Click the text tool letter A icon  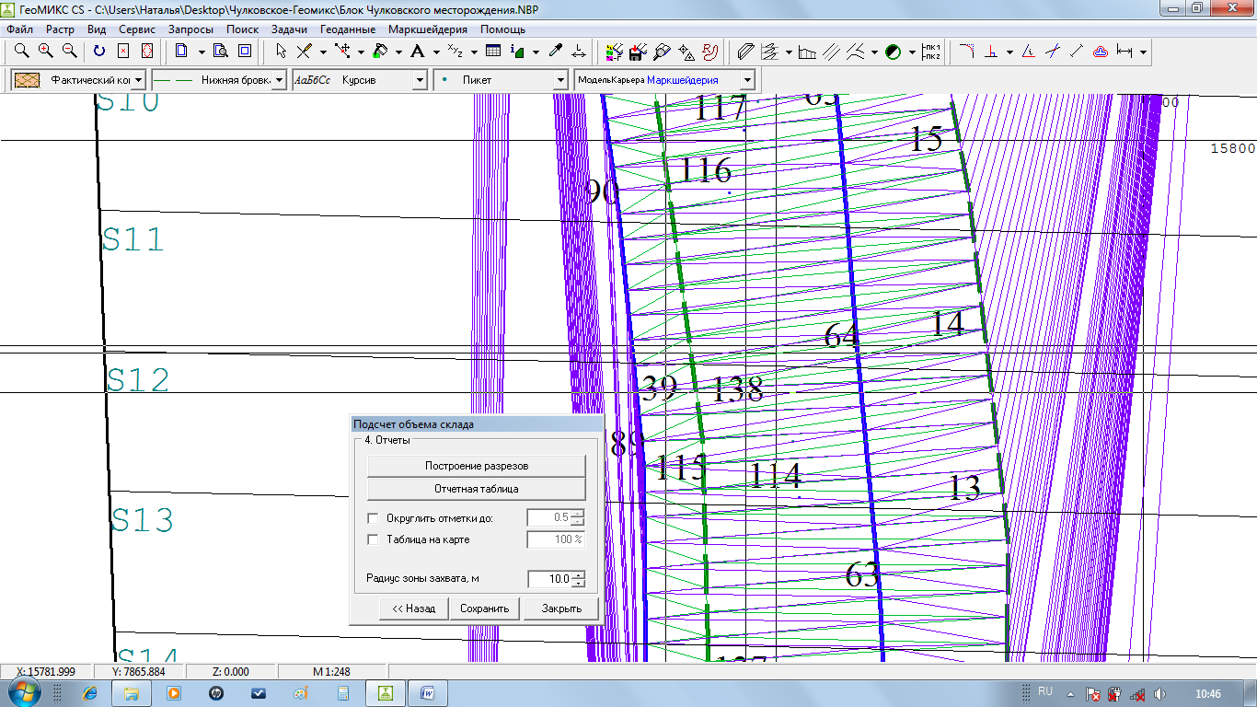(417, 52)
